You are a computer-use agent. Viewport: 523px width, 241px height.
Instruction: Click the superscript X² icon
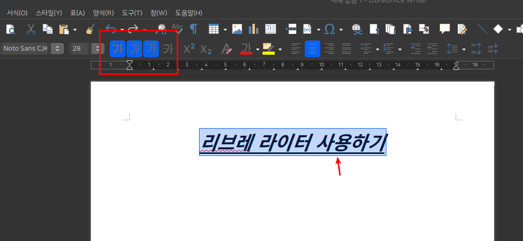click(189, 49)
